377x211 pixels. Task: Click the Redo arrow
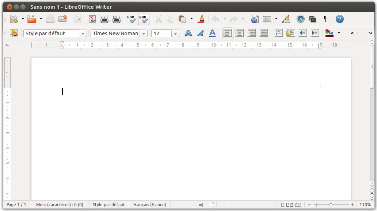[234, 19]
